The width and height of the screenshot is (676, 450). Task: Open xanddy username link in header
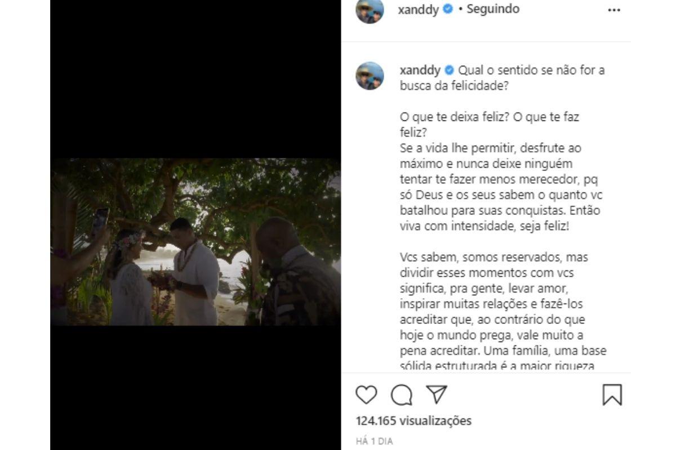[419, 10]
